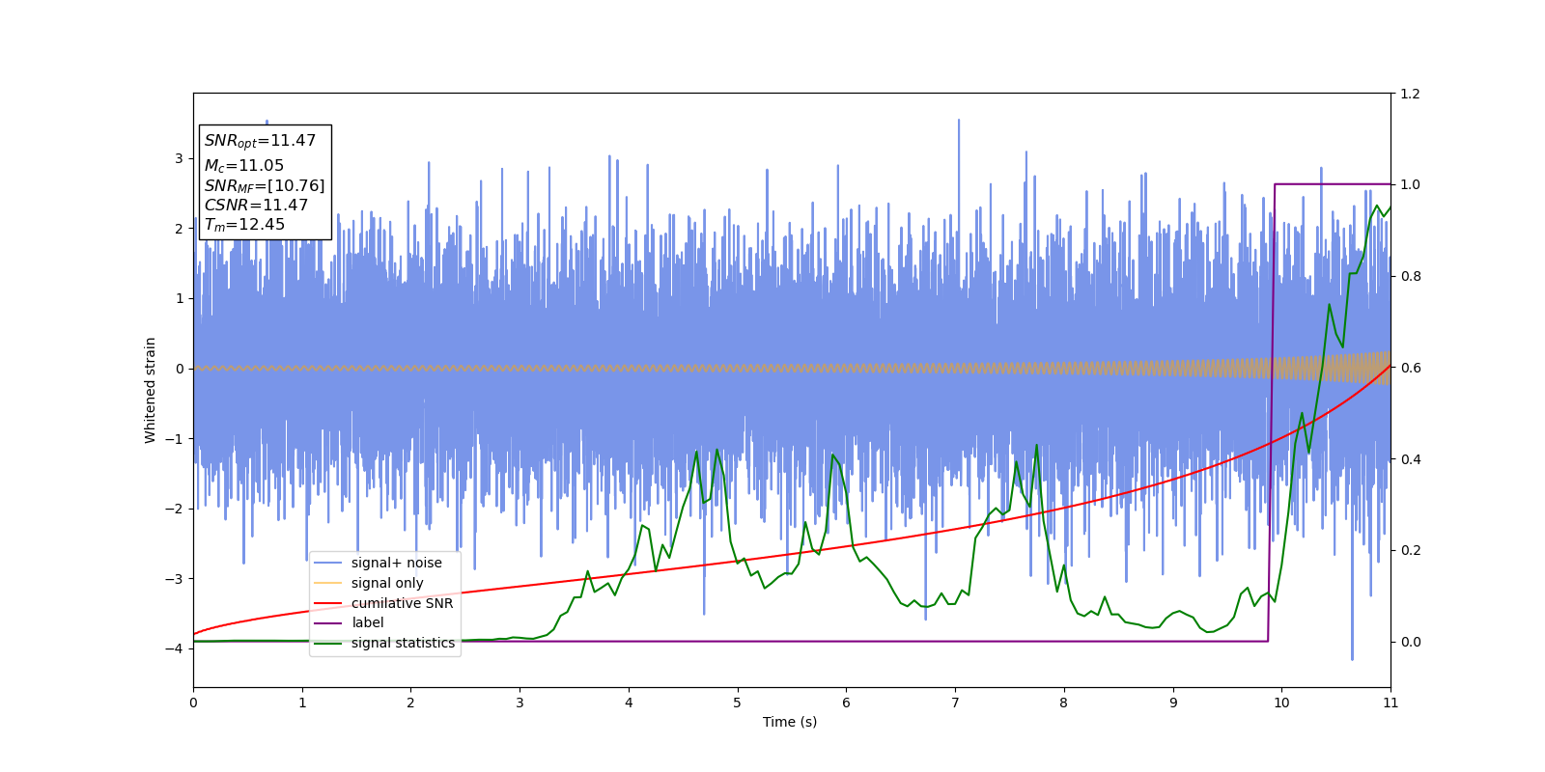Click the right y-axis tick label 1.2
The height and width of the screenshot is (772, 1545).
click(x=1410, y=94)
